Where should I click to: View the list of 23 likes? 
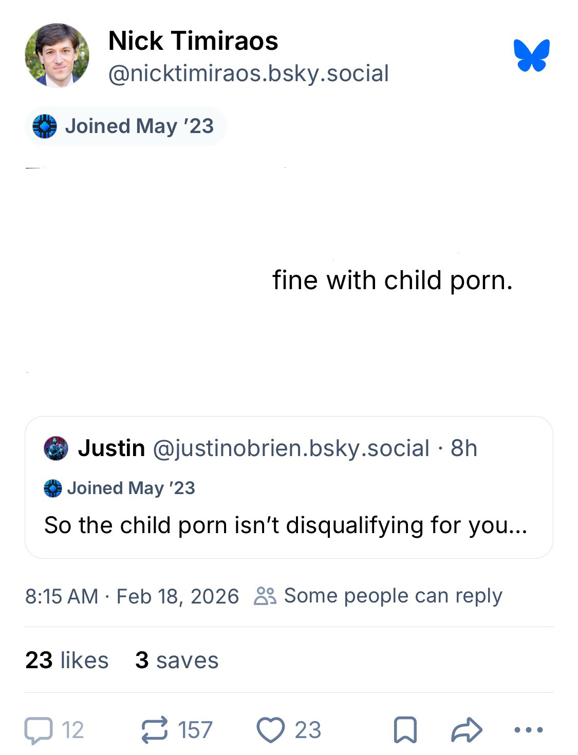67,660
